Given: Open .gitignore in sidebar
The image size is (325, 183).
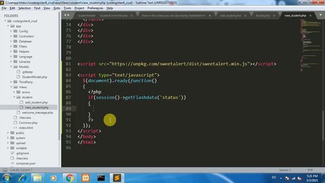Looking at the screenshot, I should (x=22, y=153).
